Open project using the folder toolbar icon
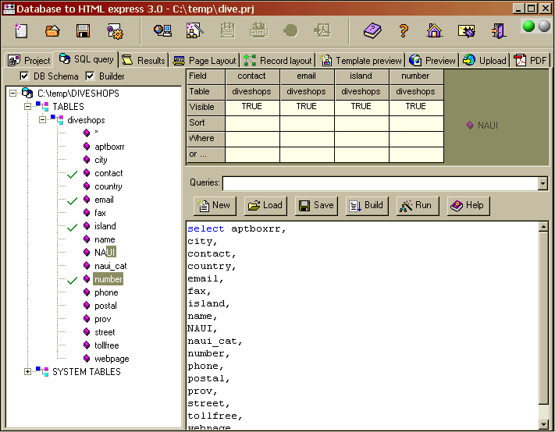The height and width of the screenshot is (432, 555). [52, 31]
